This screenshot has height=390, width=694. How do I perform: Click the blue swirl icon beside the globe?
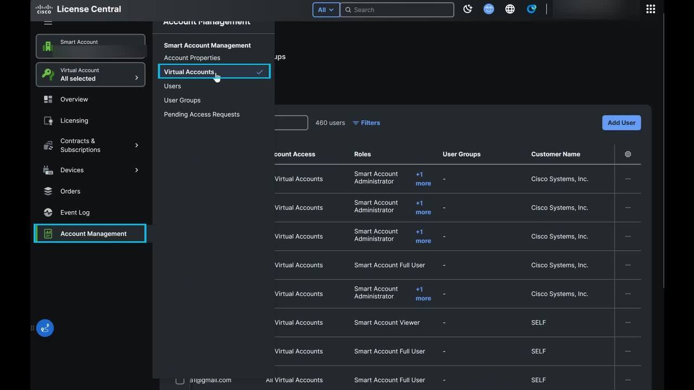(x=531, y=9)
